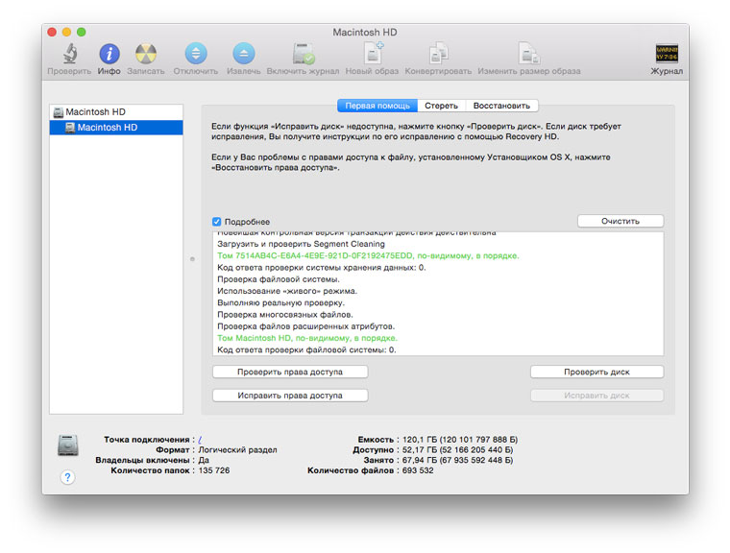Viewport: 730px width, 553px height.
Task: Click the Очистить button
Action: coord(620,221)
